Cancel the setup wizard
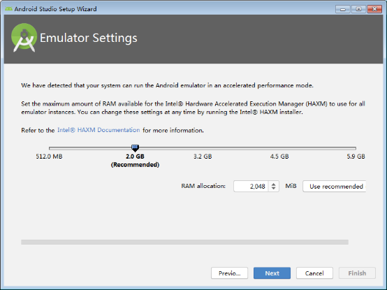Viewport: 387px width, 290px height. [314, 273]
